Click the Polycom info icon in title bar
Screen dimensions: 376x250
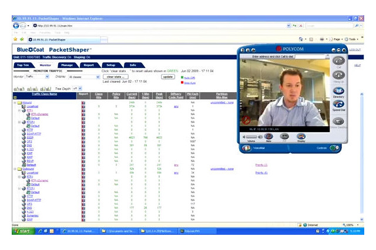click(x=248, y=50)
